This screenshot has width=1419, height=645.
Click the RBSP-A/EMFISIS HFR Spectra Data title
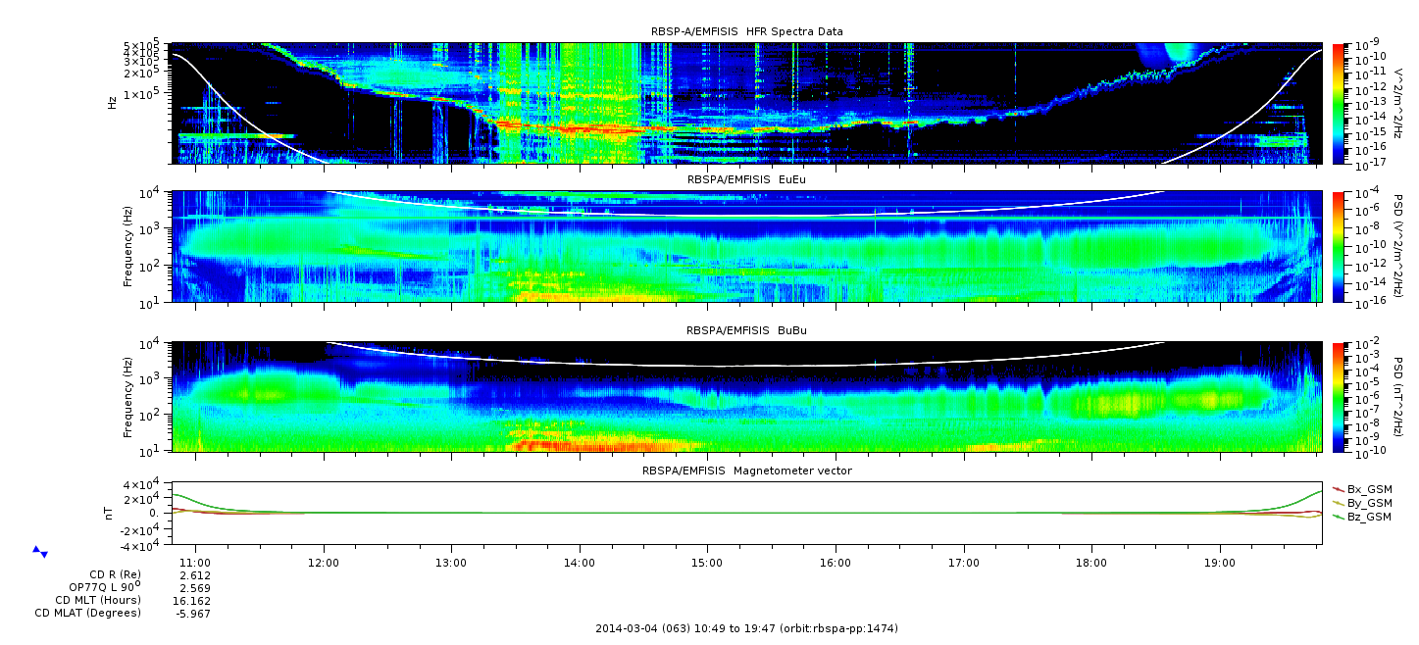(x=746, y=32)
